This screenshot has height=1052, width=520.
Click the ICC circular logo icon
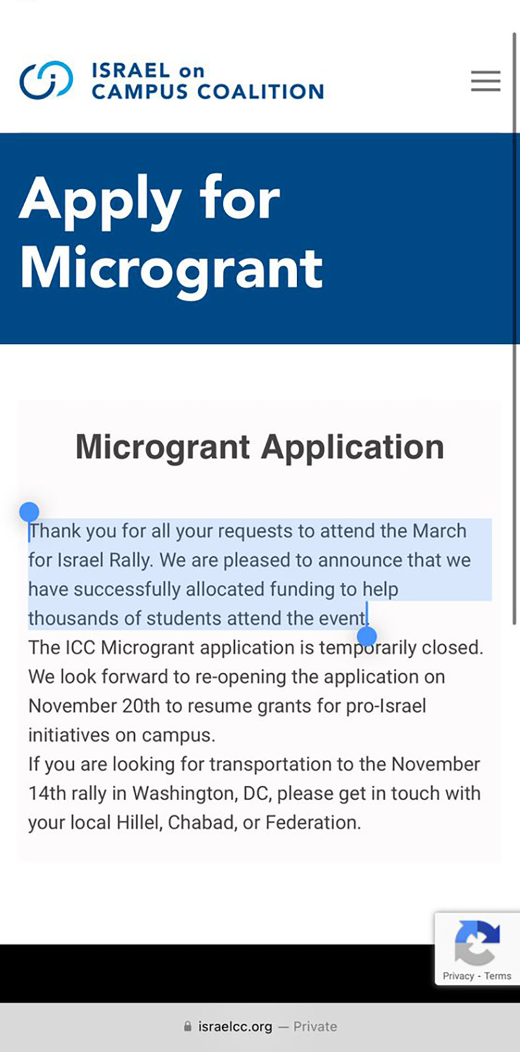click(x=46, y=80)
